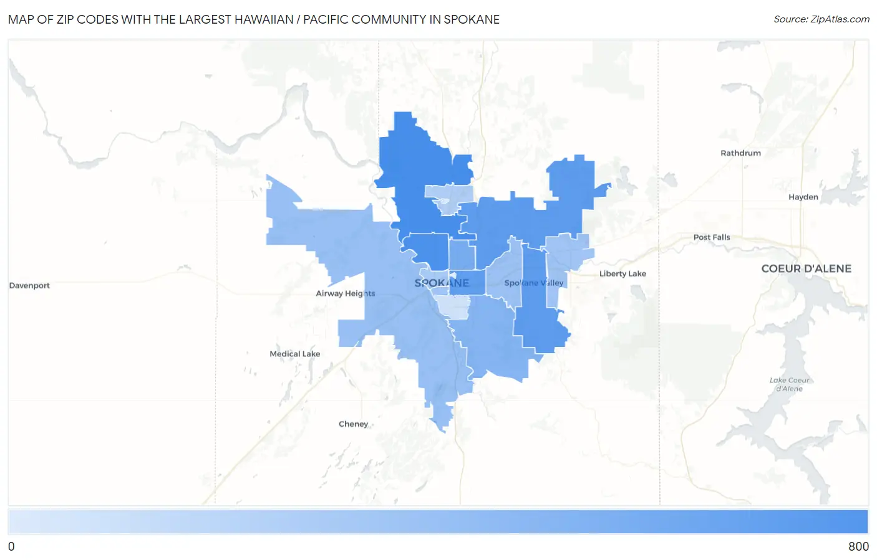Click the legend maximum value 800
Image resolution: width=877 pixels, height=560 pixels.
click(858, 546)
